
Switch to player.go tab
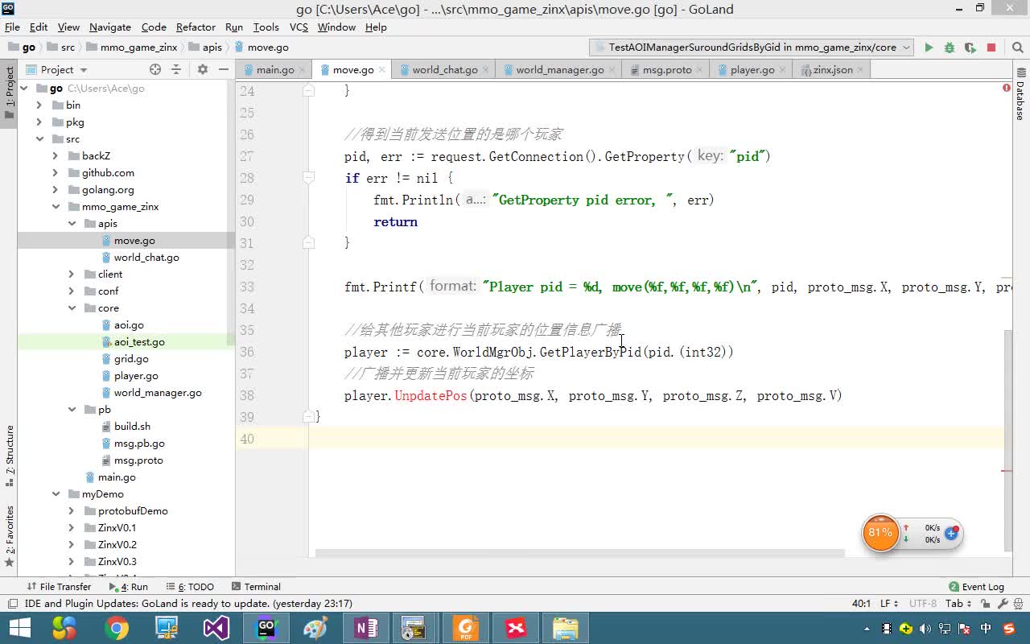coord(752,70)
